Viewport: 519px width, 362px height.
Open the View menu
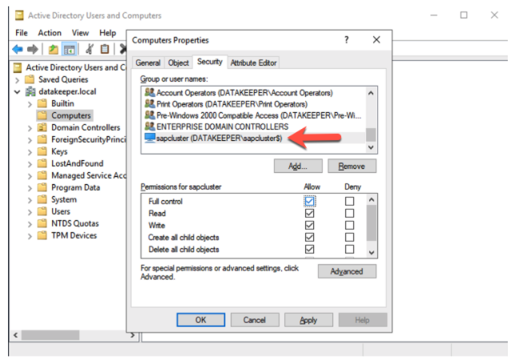[80, 33]
